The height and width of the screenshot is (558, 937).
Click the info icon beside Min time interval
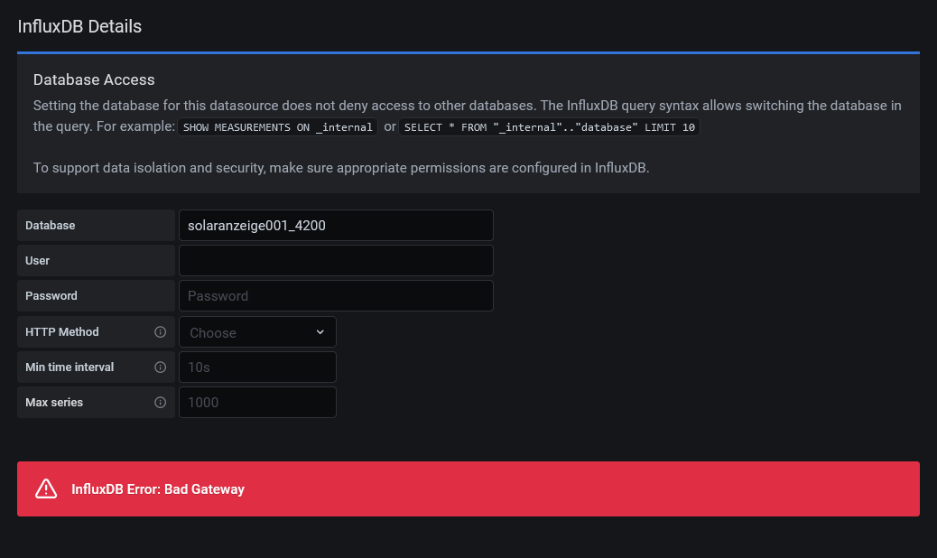(x=161, y=367)
